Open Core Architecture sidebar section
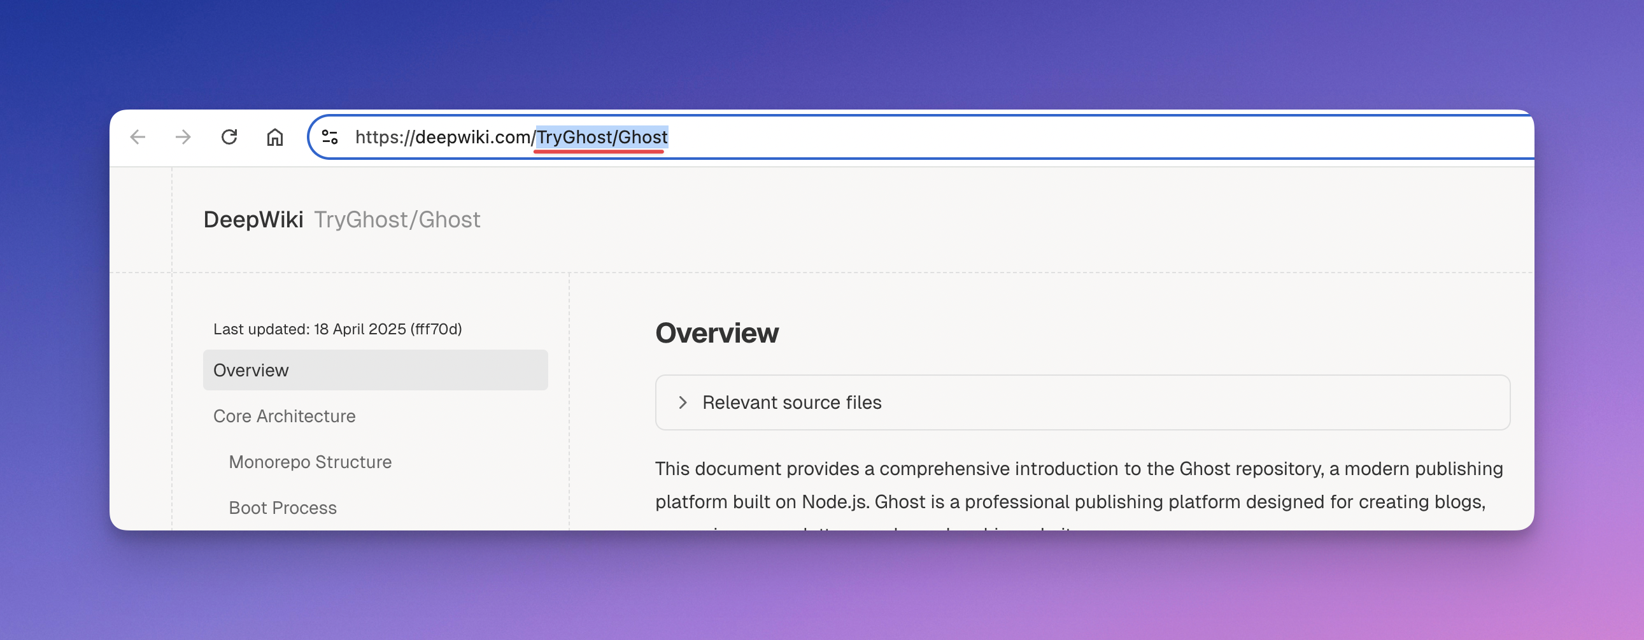The image size is (1644, 640). tap(284, 416)
